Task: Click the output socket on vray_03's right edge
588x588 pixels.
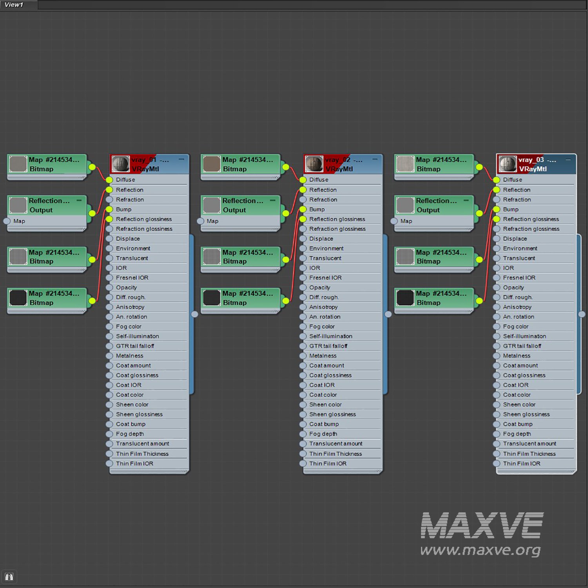Action: tap(582, 314)
